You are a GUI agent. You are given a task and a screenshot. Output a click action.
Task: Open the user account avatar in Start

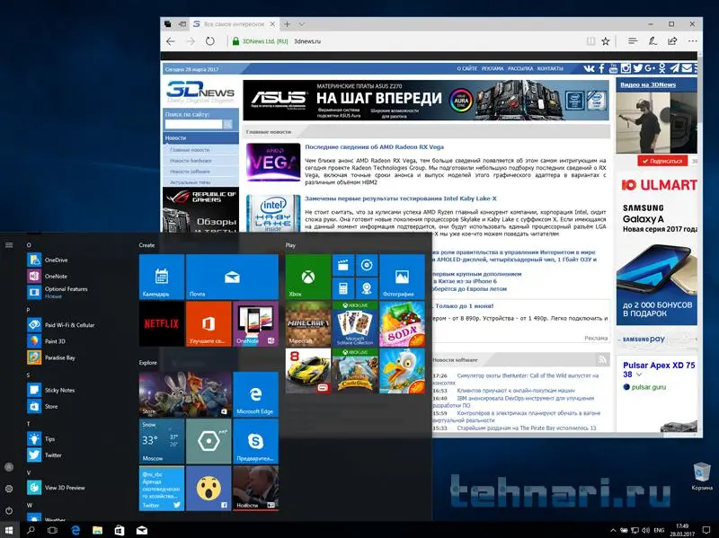coord(9,467)
